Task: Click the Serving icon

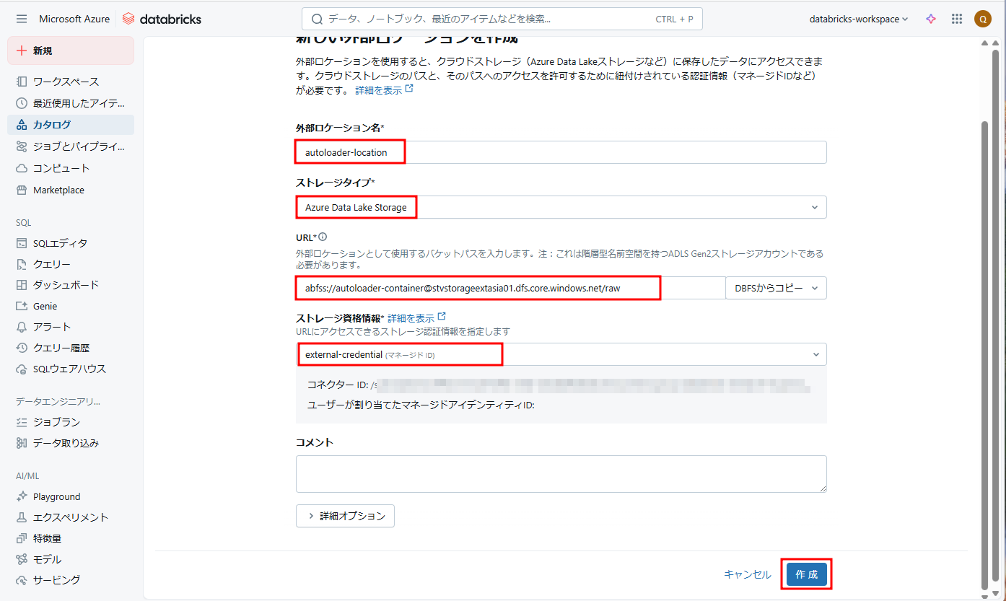Action: [x=22, y=580]
